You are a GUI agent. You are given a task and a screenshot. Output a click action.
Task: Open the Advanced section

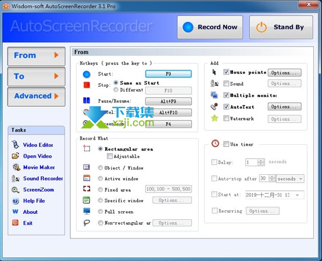pos(36,96)
